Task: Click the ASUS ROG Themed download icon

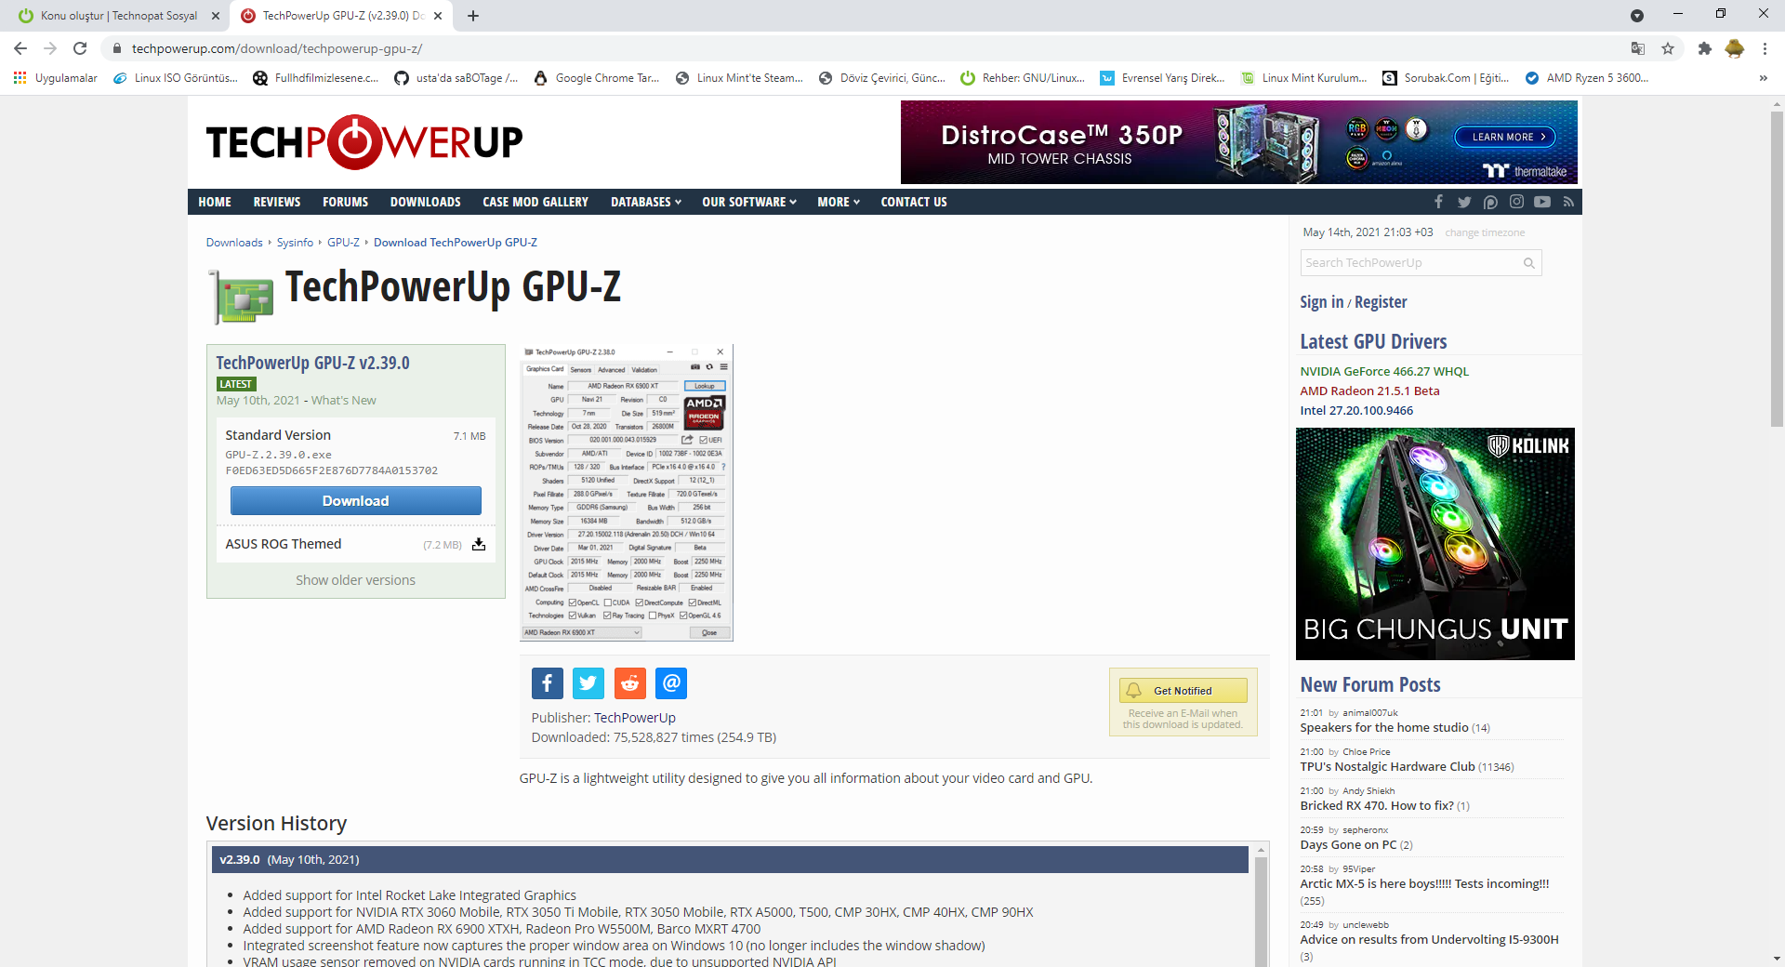Action: point(479,544)
